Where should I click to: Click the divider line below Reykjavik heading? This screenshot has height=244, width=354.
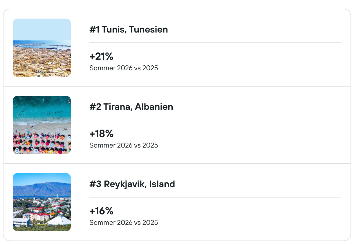tap(215, 197)
